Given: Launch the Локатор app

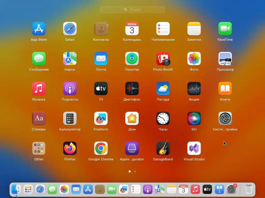Looking at the screenshot, I should tap(132, 59).
